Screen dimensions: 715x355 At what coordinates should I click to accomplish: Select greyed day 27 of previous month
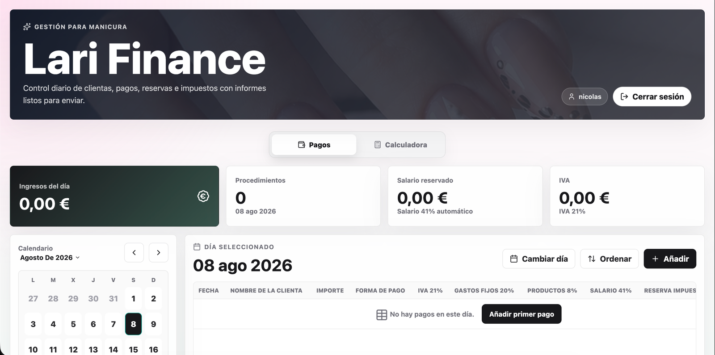coord(33,299)
